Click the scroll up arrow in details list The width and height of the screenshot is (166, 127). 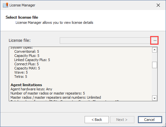(154, 50)
